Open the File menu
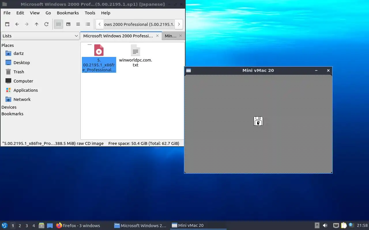Screen dimensions: 369x230 click(x=7, y=13)
